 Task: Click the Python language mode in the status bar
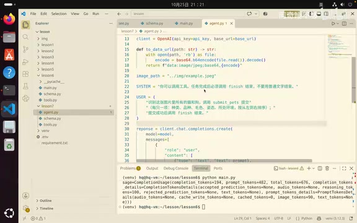tap(307, 218)
